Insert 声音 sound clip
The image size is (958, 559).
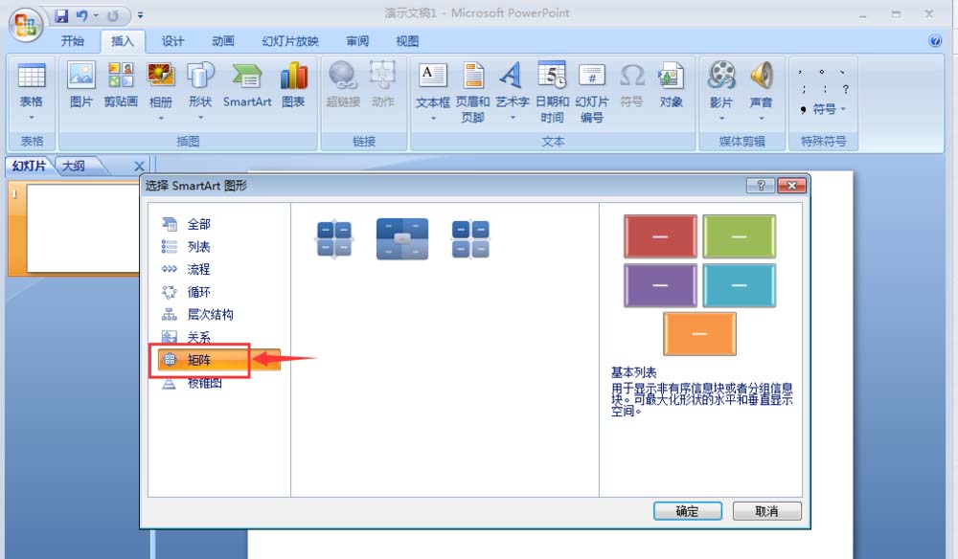tap(762, 77)
